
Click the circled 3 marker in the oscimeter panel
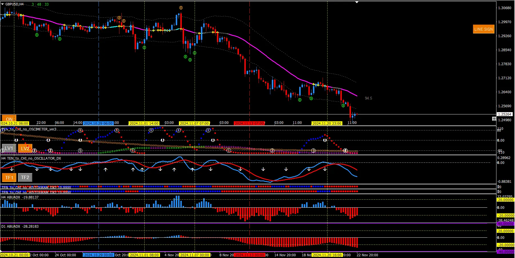click(313, 150)
